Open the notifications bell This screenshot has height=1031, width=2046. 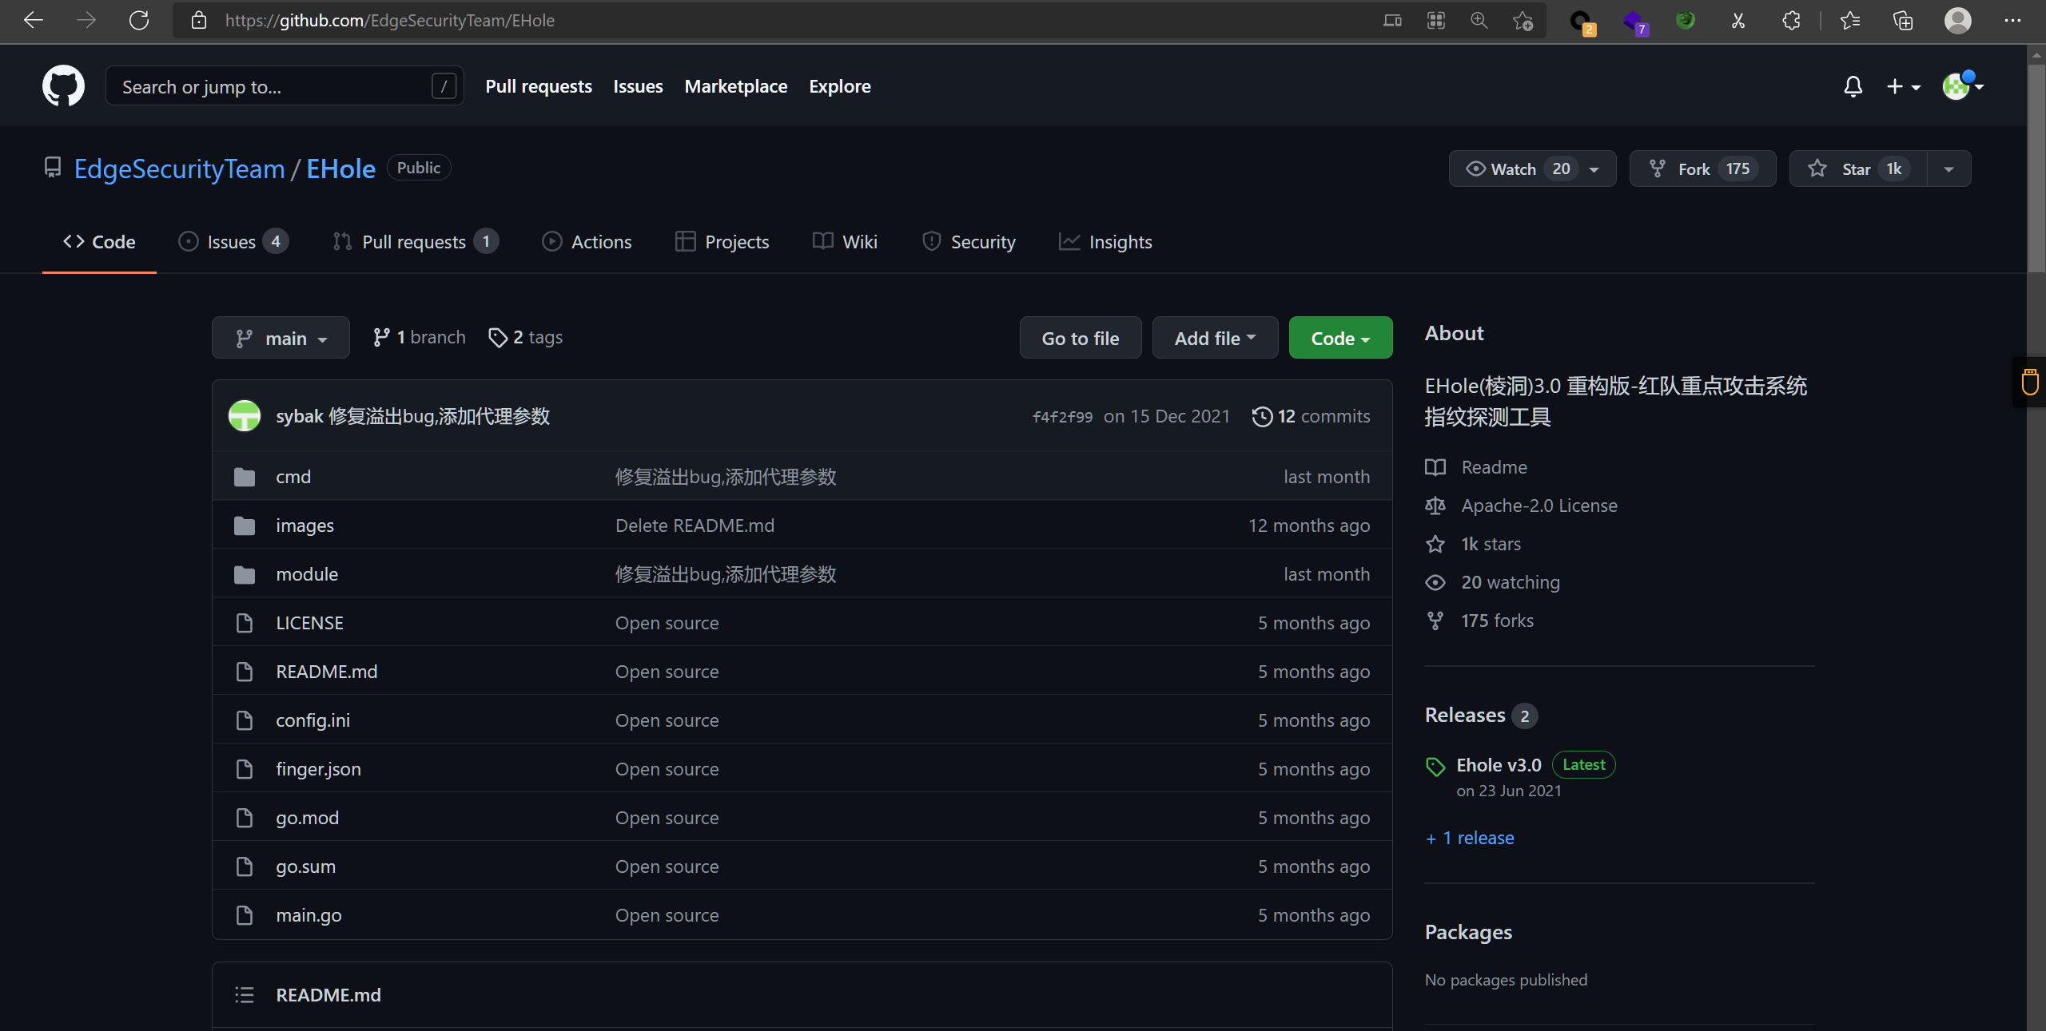[x=1853, y=86]
